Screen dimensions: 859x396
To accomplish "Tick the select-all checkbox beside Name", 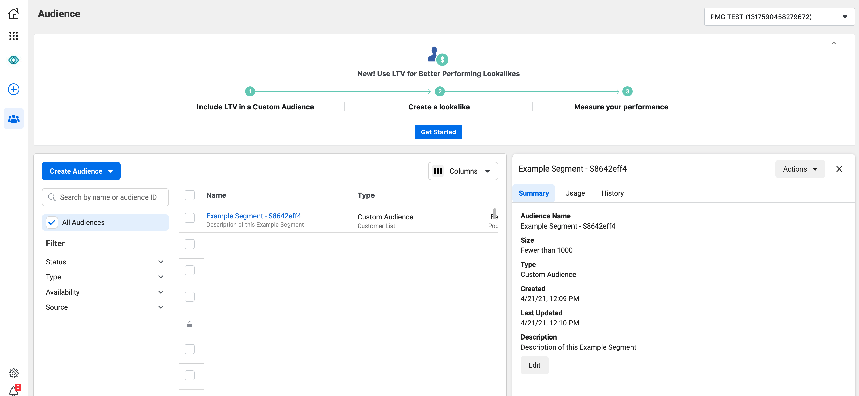I will [x=189, y=195].
